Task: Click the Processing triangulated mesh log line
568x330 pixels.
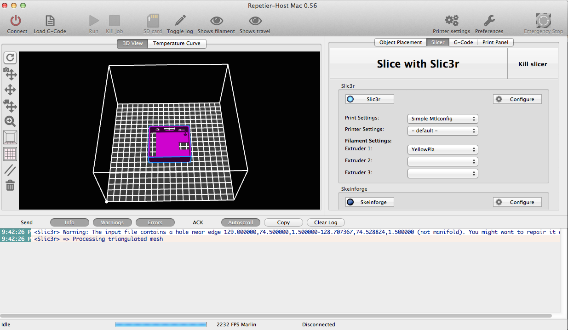Action: click(x=281, y=239)
